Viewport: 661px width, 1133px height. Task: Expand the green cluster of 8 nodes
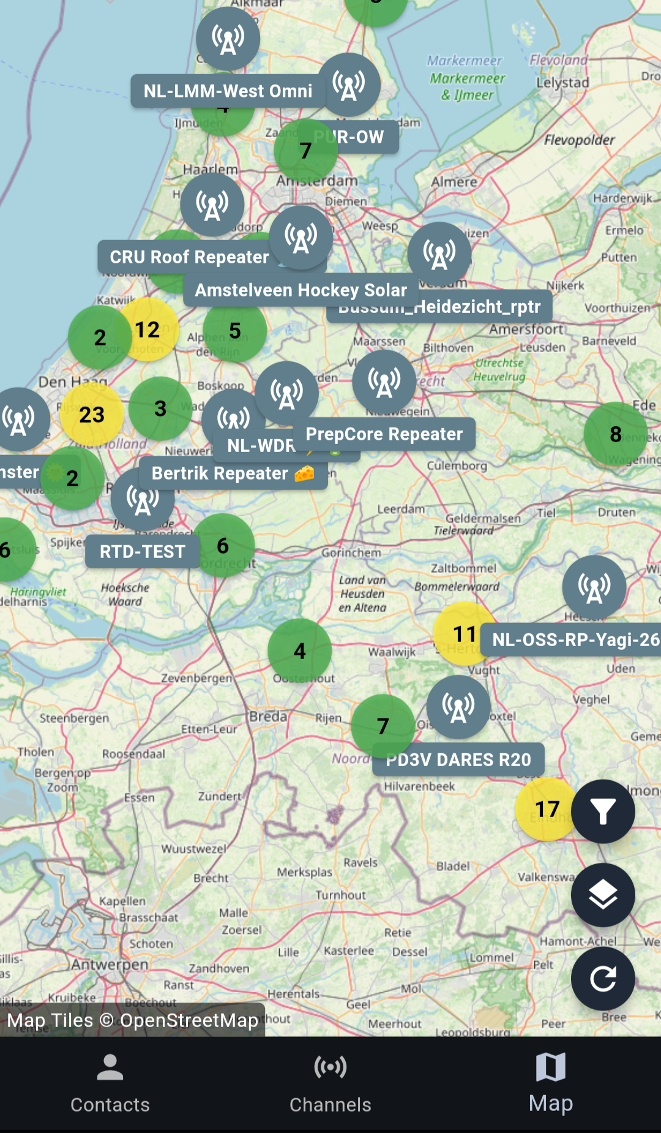pyautogui.click(x=615, y=434)
